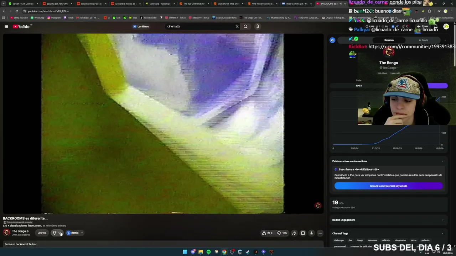Open The Bongo channel name link

[x=19, y=231]
